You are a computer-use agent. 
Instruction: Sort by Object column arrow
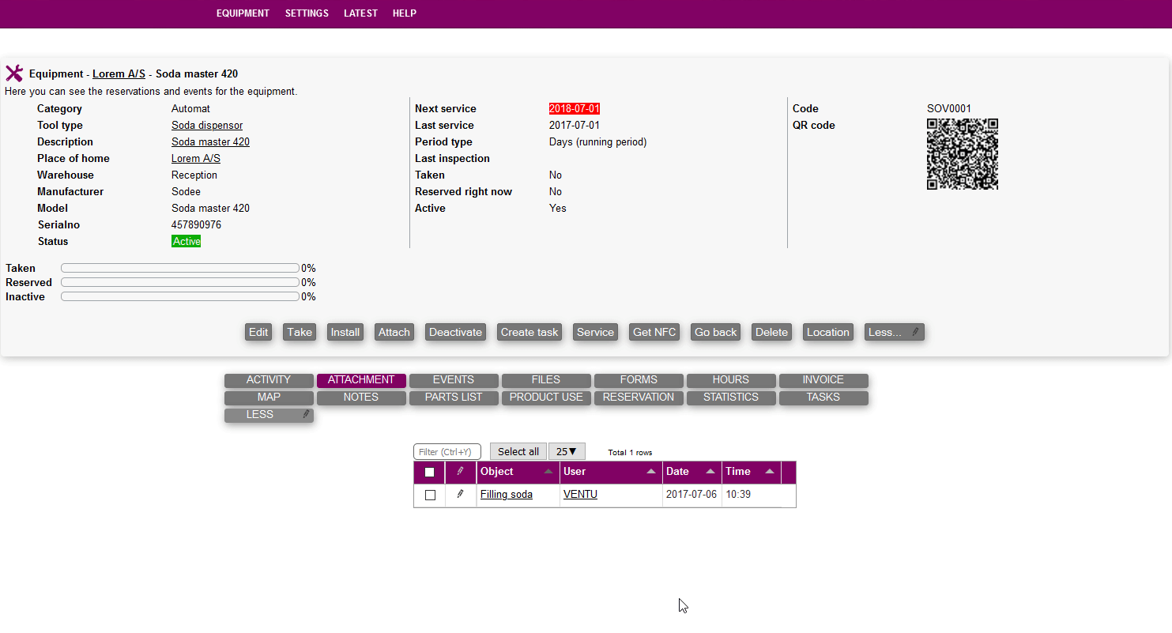pos(548,472)
